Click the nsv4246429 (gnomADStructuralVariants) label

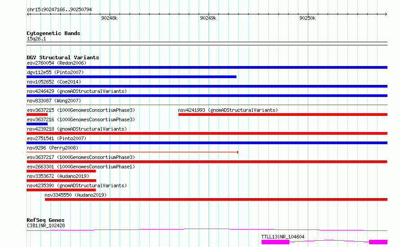77,91
